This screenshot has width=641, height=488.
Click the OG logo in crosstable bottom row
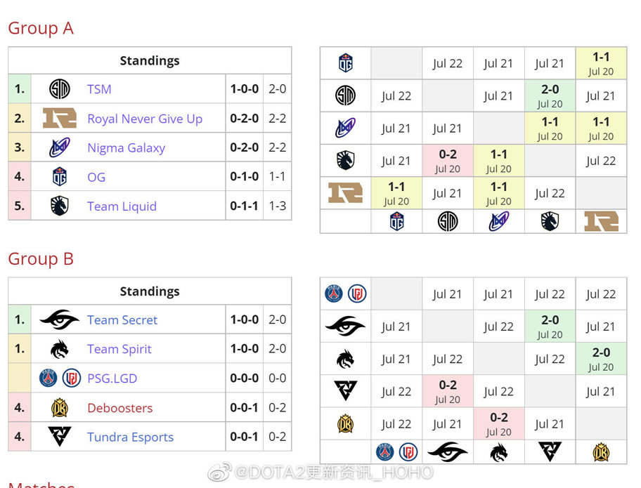(x=396, y=222)
